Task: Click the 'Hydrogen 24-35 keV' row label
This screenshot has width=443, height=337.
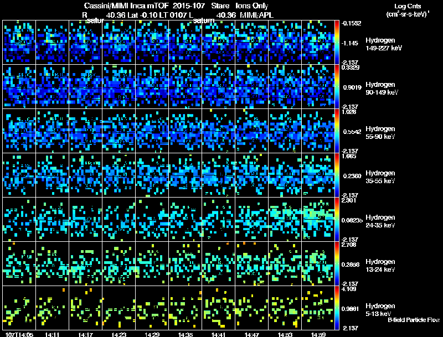Action: point(380,221)
